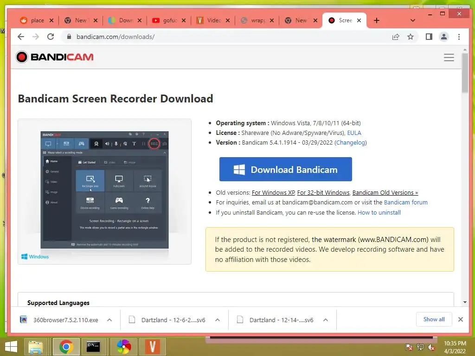The height and width of the screenshot is (356, 475).
Task: Click the Chrome taskbar icon
Action: [x=66, y=347]
